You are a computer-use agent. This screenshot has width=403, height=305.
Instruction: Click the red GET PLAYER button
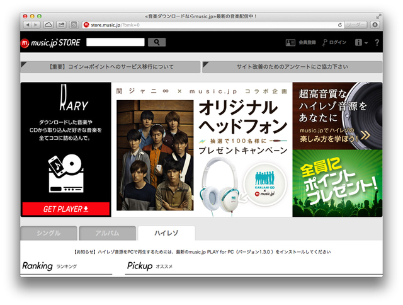pos(65,209)
